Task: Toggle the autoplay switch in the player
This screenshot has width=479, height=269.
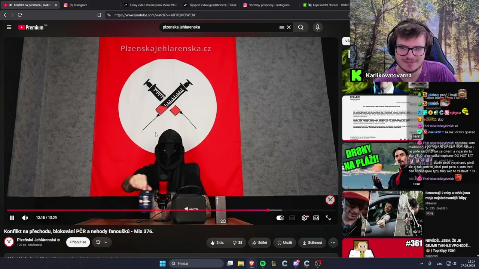Action: point(280,218)
